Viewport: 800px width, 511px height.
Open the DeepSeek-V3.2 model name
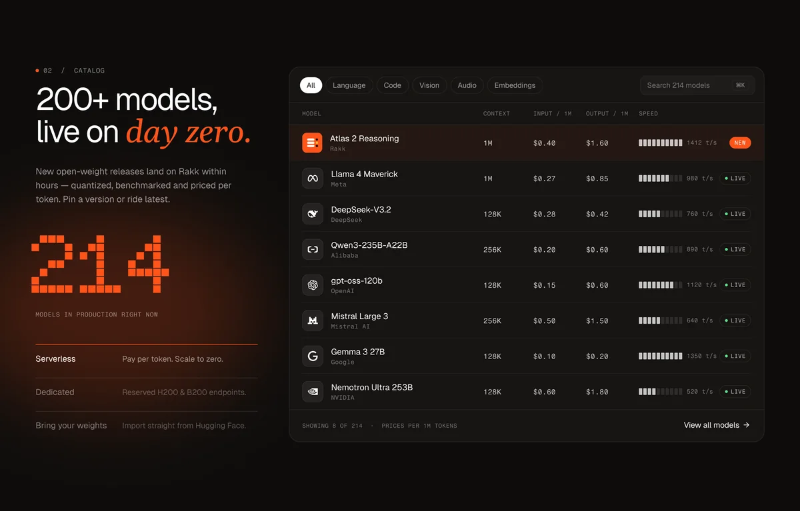(361, 209)
